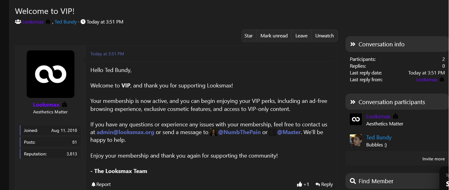Click Ted Bundy's avatar in participants list
This screenshot has height=190, width=449.
tap(356, 140)
